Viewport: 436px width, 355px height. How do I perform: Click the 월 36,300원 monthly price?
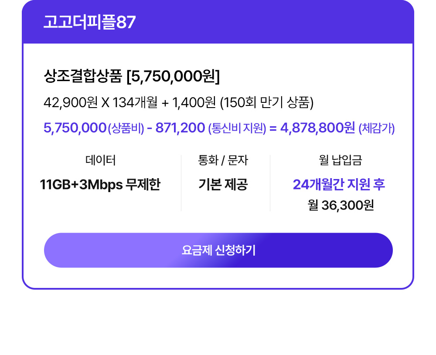coord(341,206)
